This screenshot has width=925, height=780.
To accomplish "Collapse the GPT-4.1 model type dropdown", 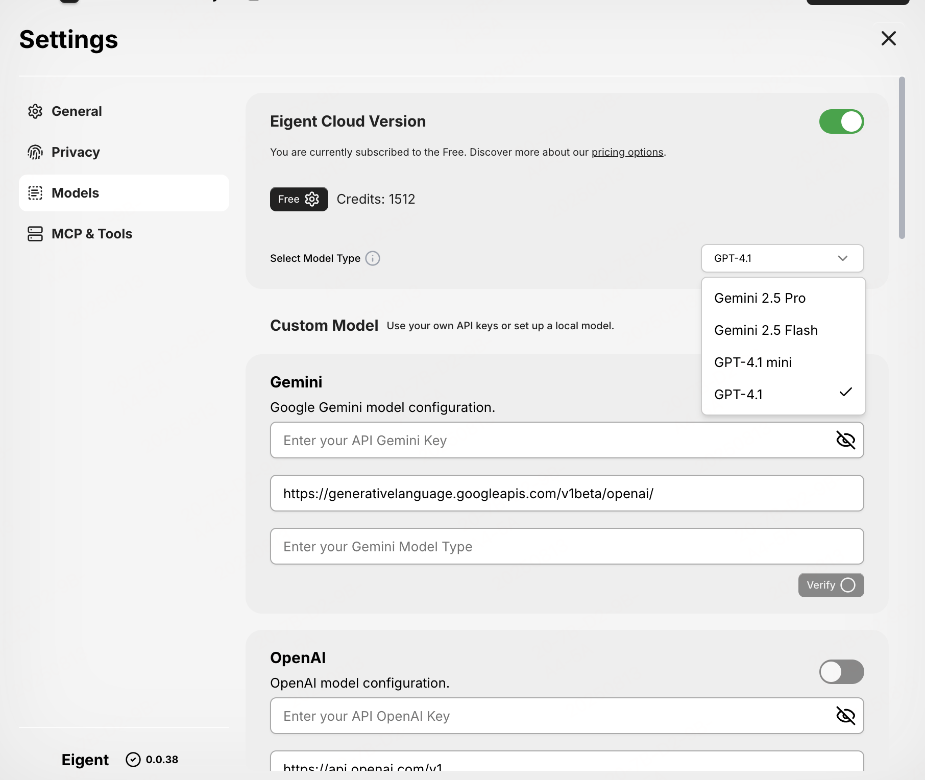I will click(783, 258).
